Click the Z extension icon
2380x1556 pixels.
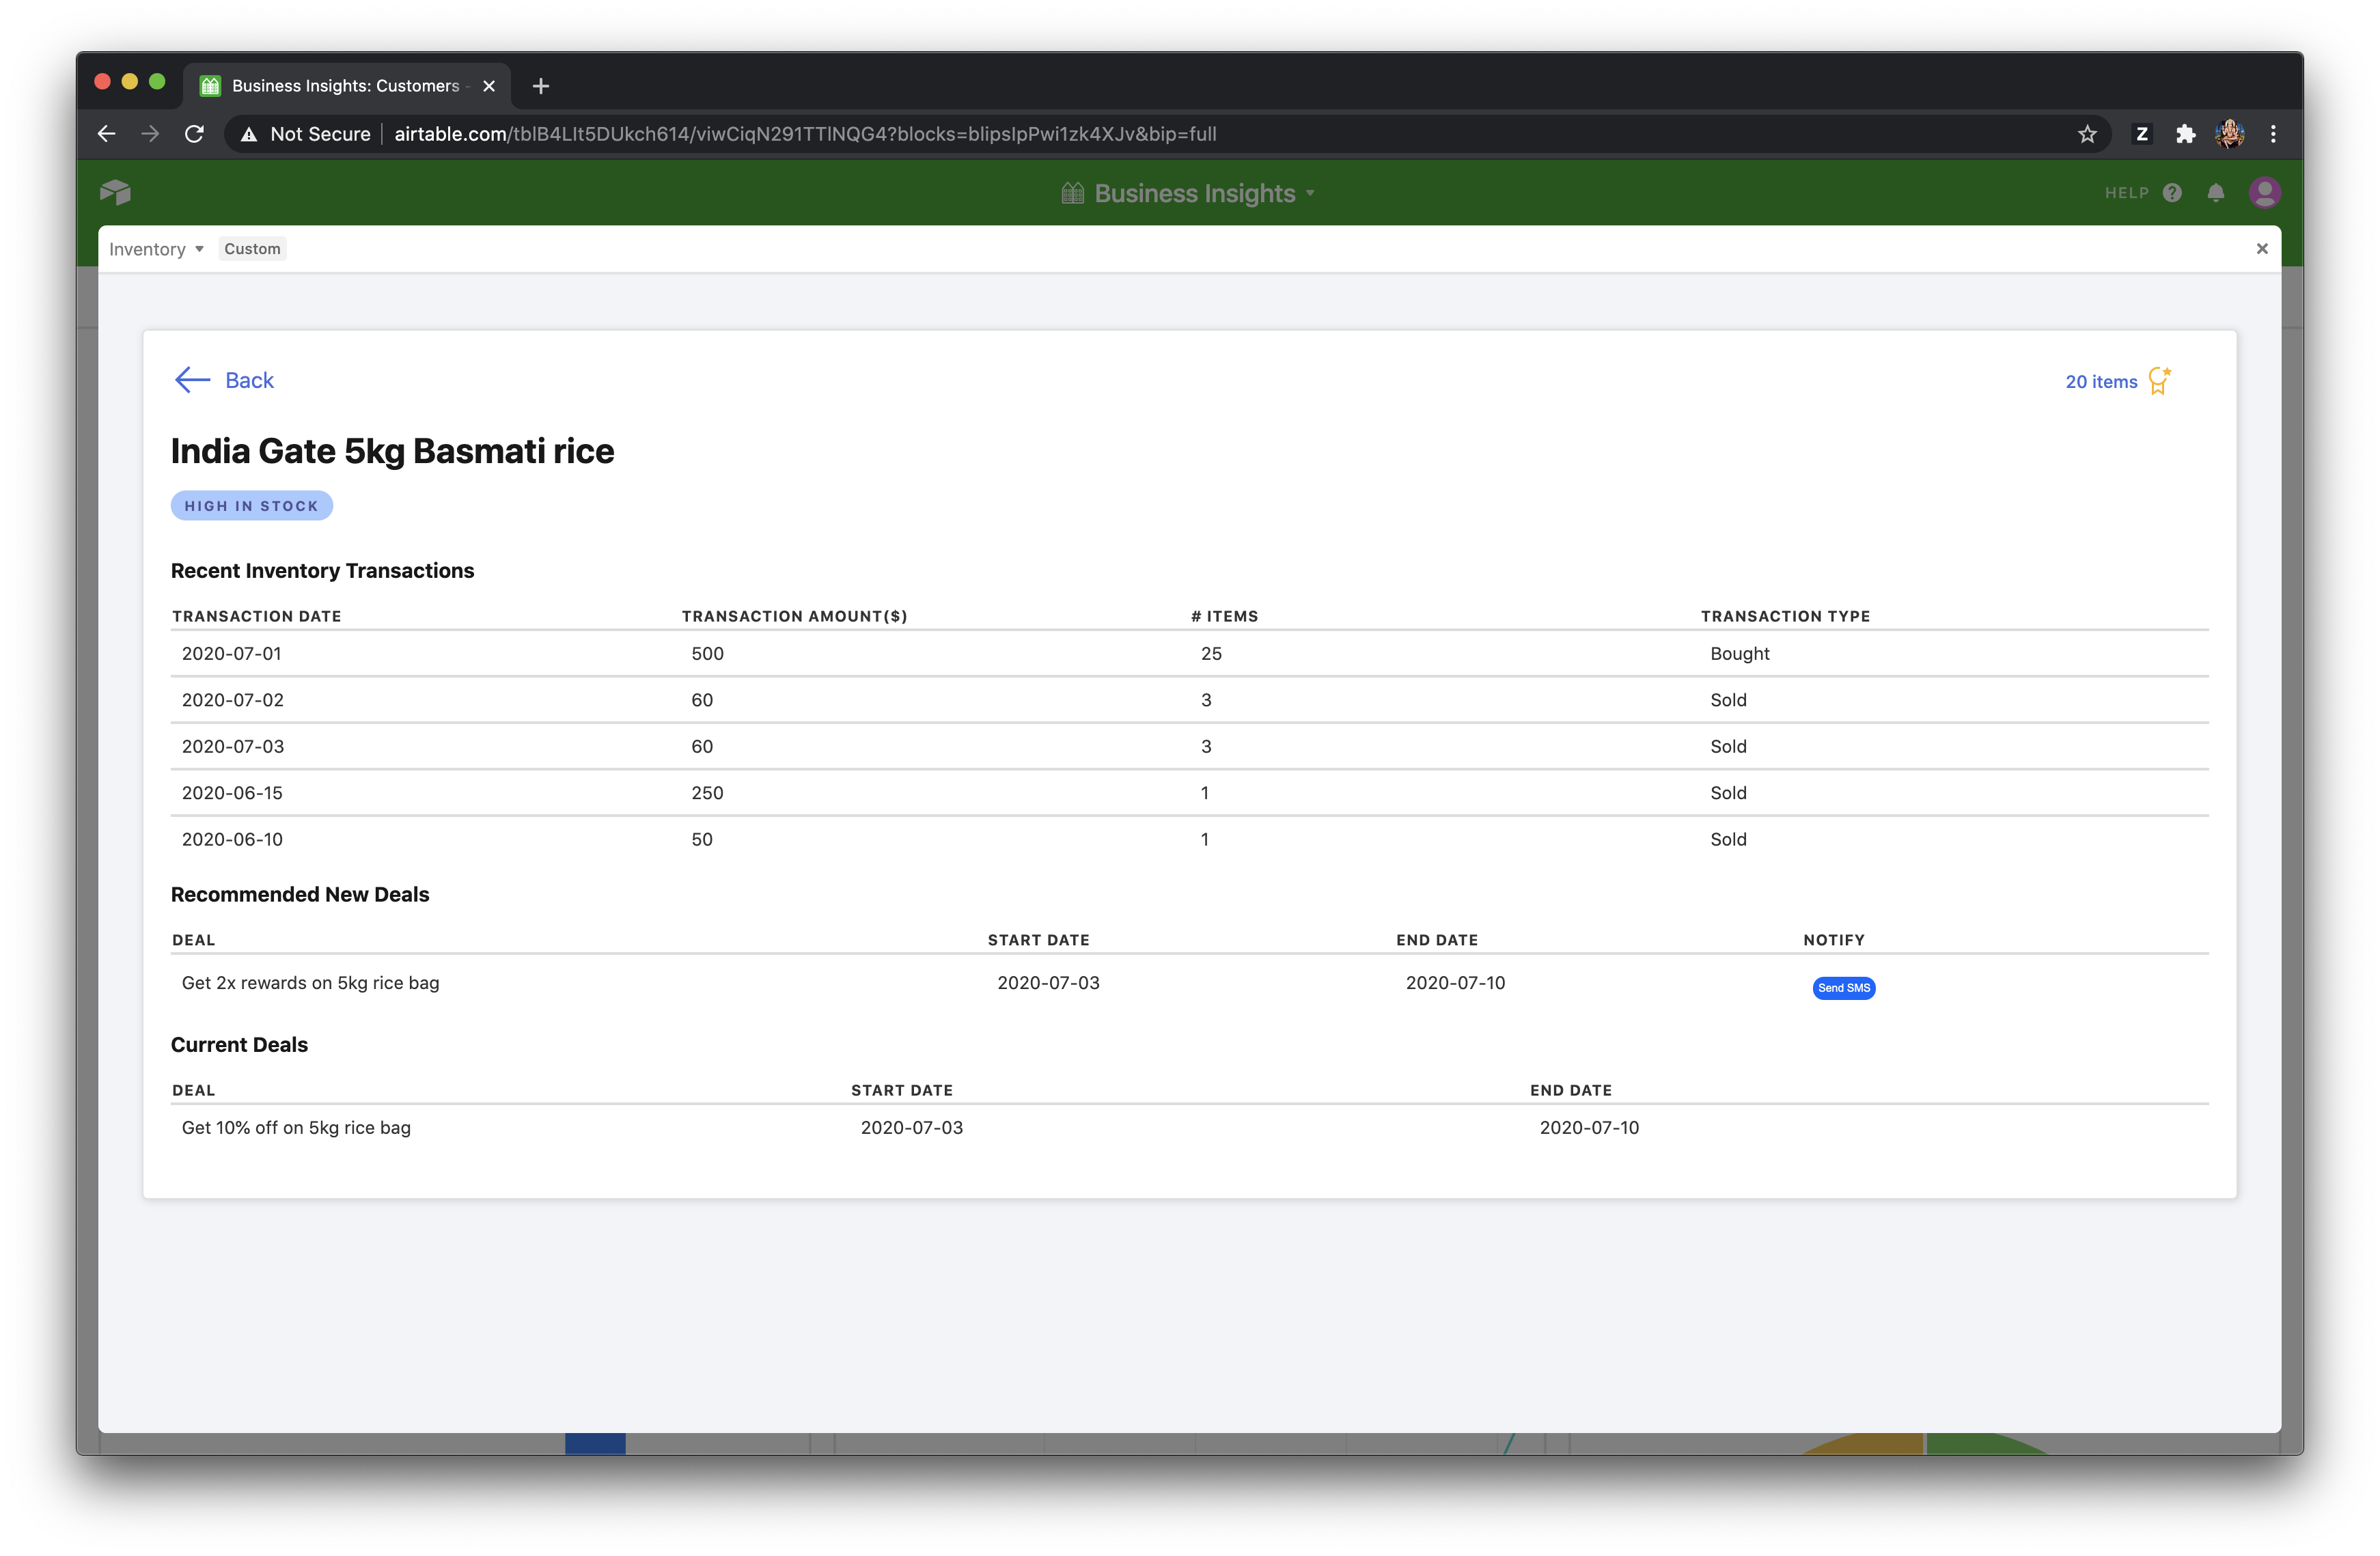pos(2141,134)
